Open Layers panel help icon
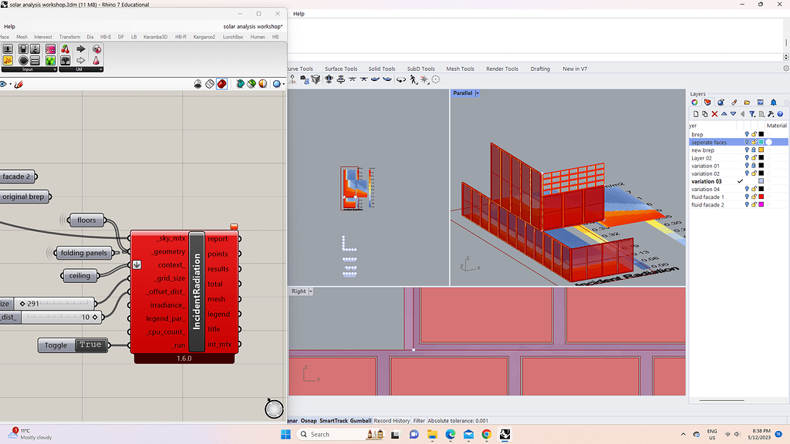The width and height of the screenshot is (790, 444). 780,114
